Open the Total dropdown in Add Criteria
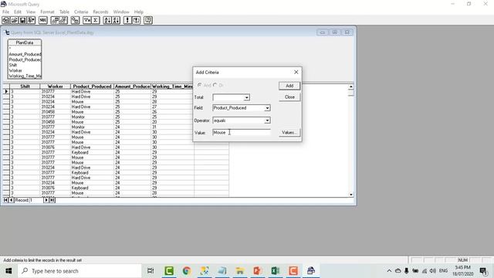Image resolution: width=494 pixels, height=278 pixels. (247, 98)
